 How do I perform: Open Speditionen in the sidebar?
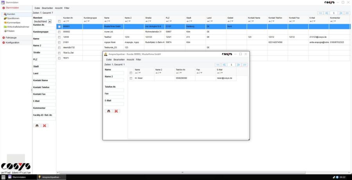point(11,18)
